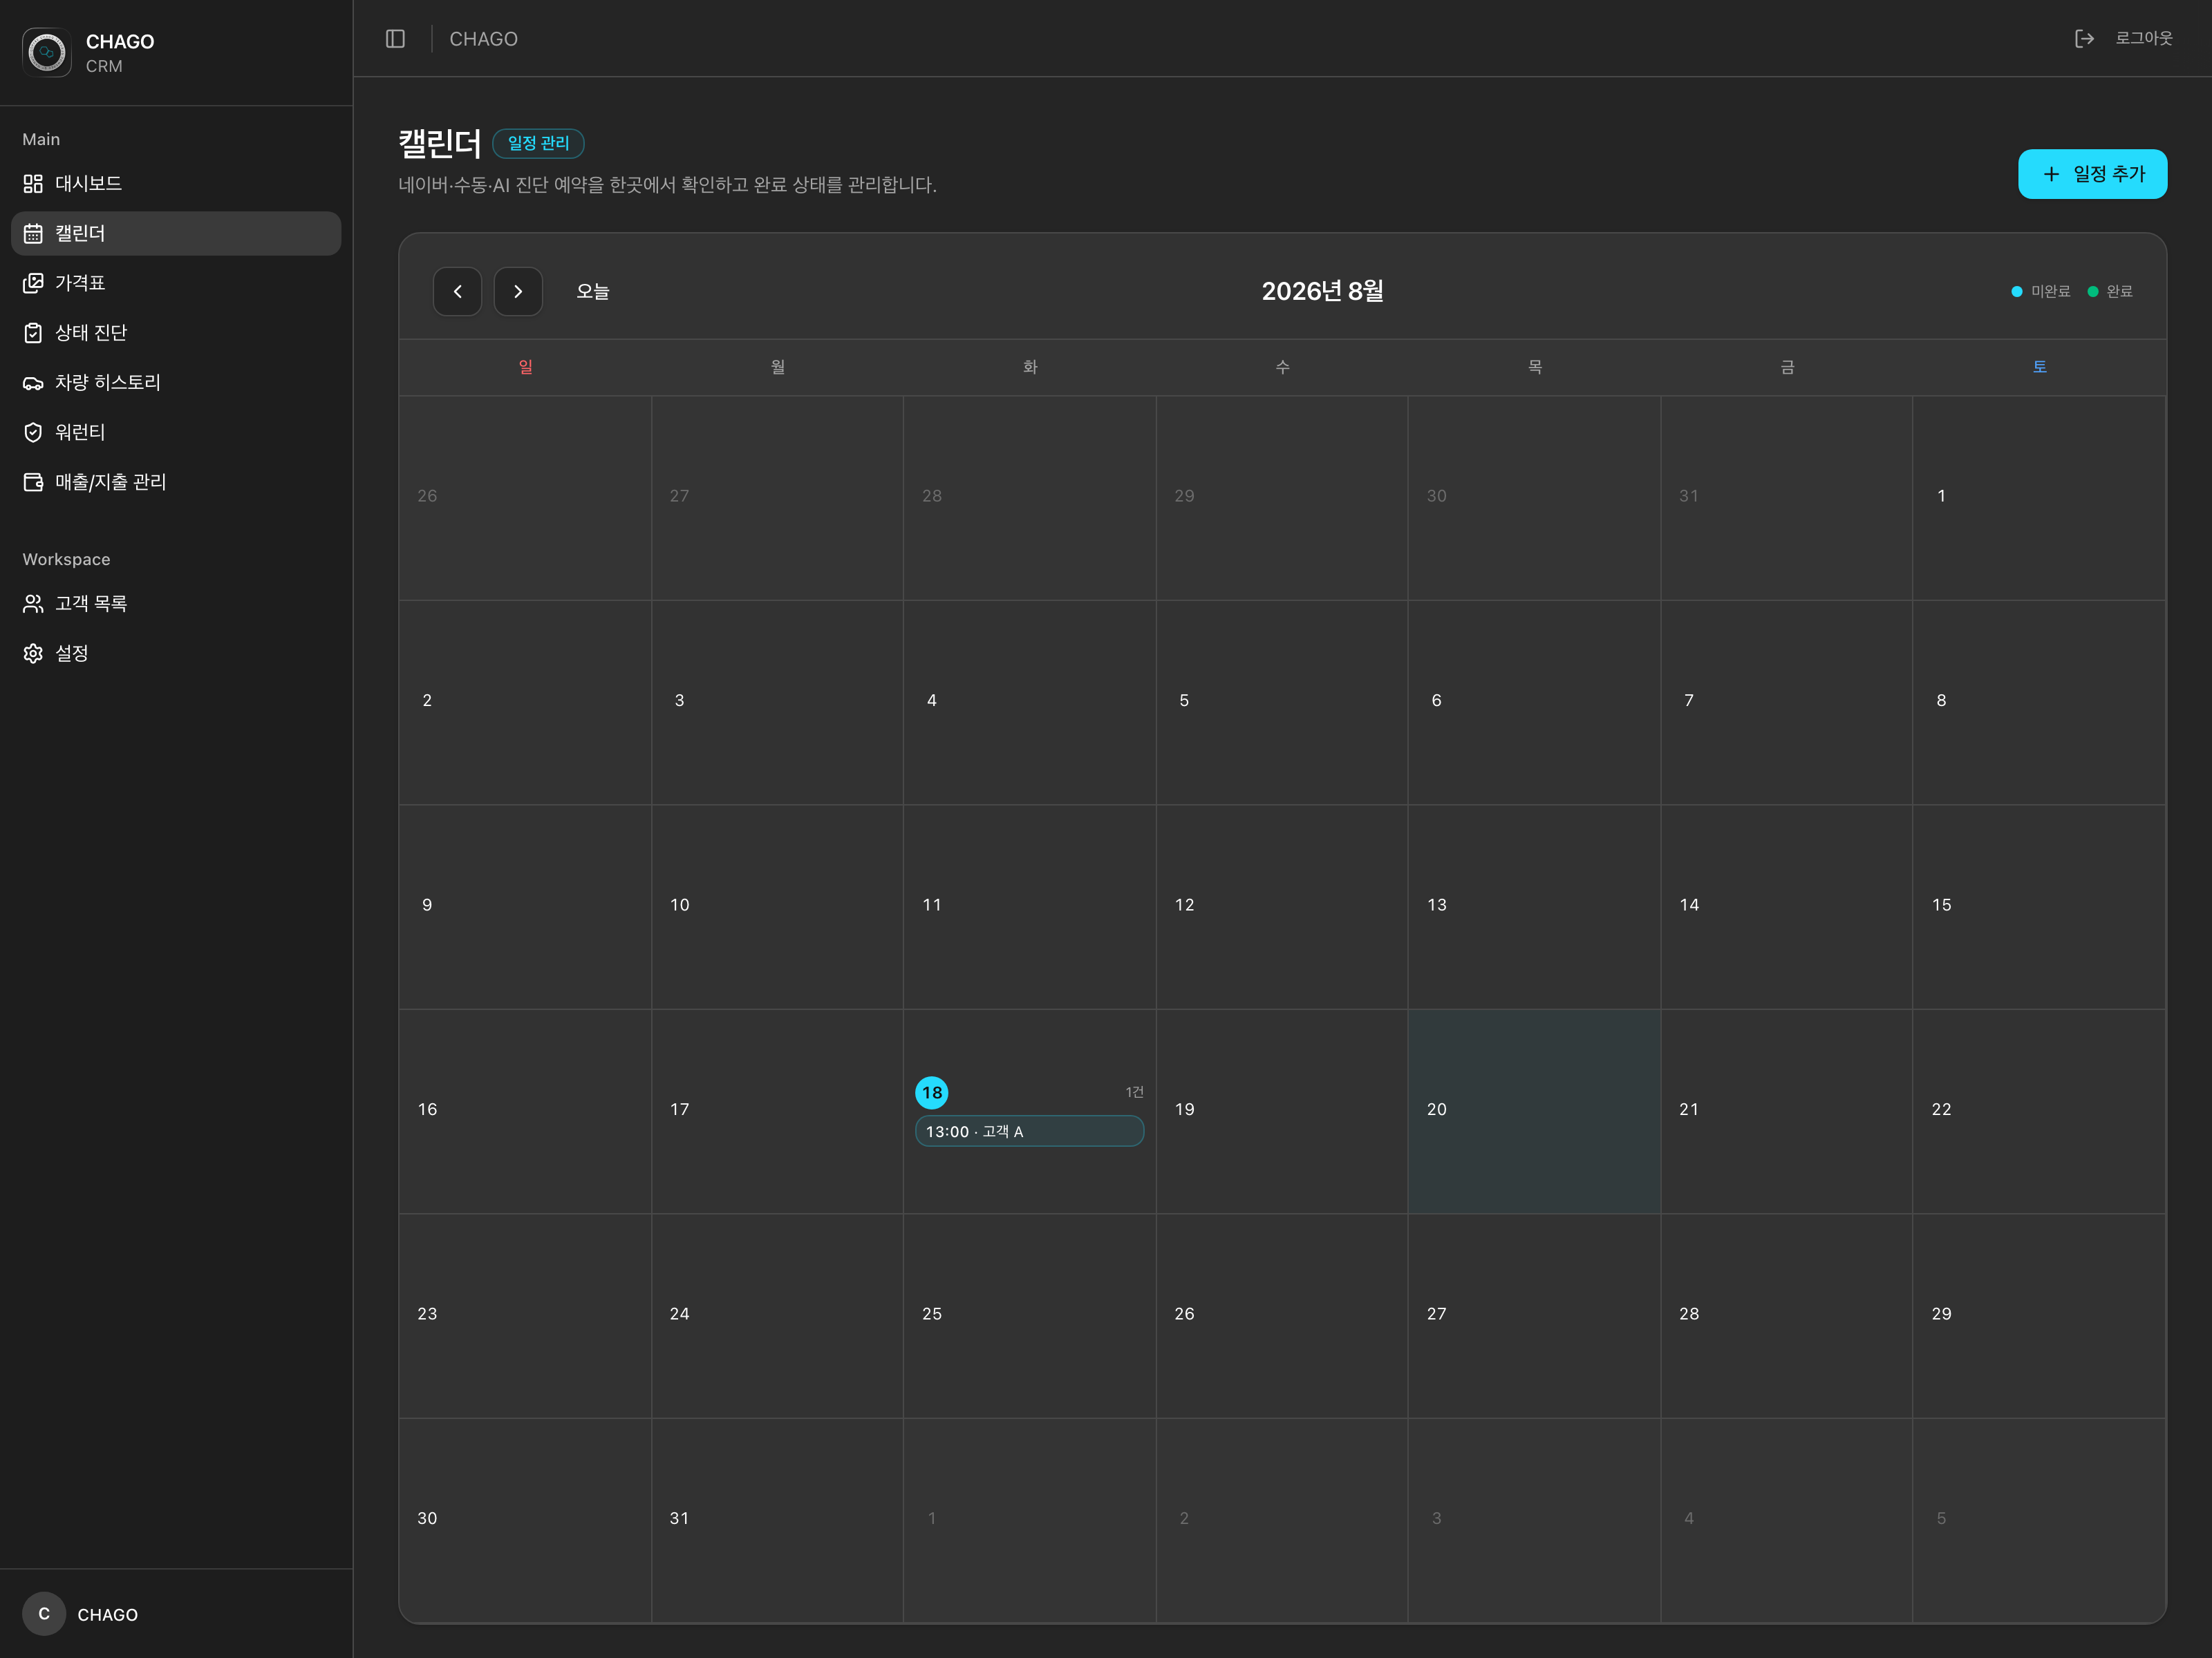The width and height of the screenshot is (2212, 1658).
Task: Open the 가격표 menu item
Action: pyautogui.click(x=176, y=283)
